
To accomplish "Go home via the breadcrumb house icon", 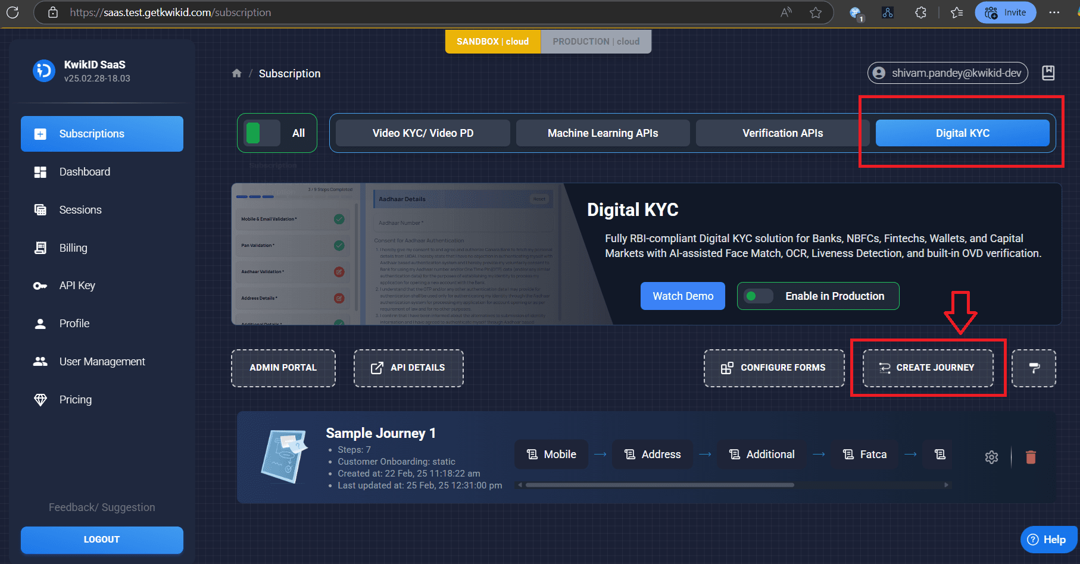I will 237,73.
